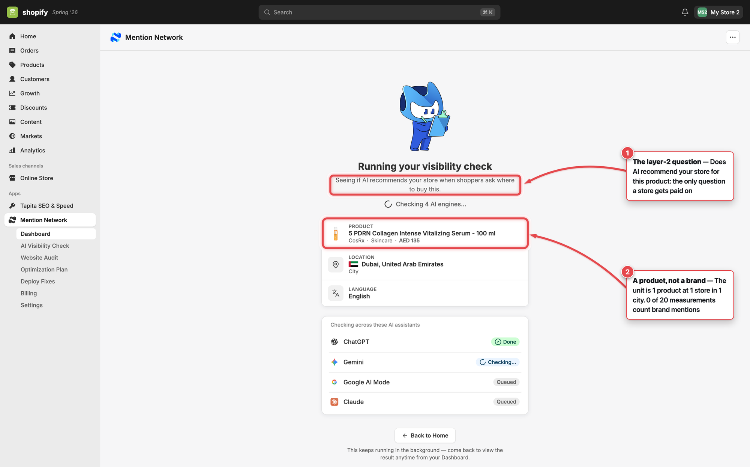Click the Mention Network logo in the page header
The width and height of the screenshot is (750, 467).
[x=115, y=37]
